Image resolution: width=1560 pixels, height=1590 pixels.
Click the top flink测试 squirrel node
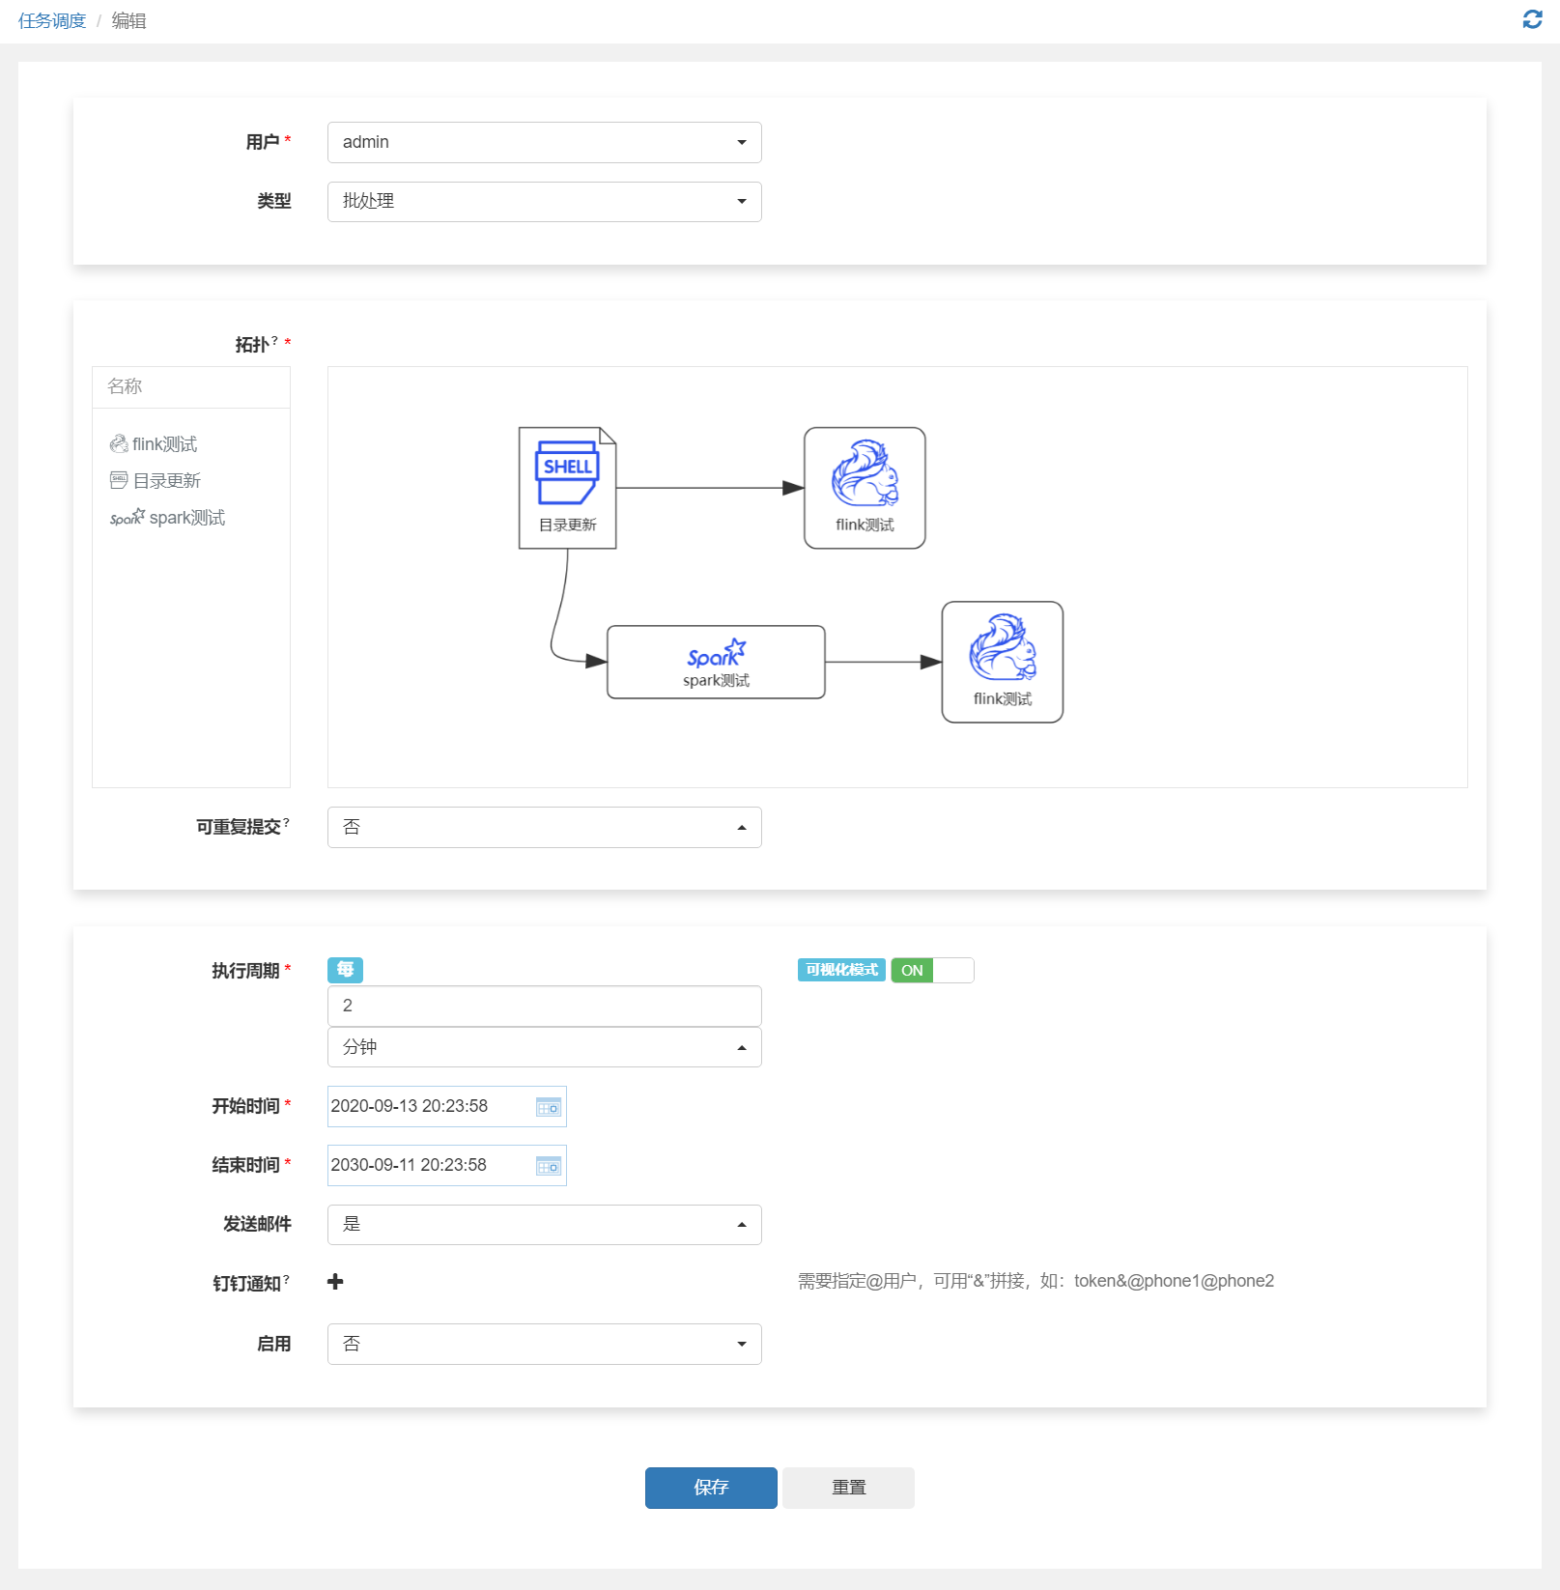coord(864,488)
